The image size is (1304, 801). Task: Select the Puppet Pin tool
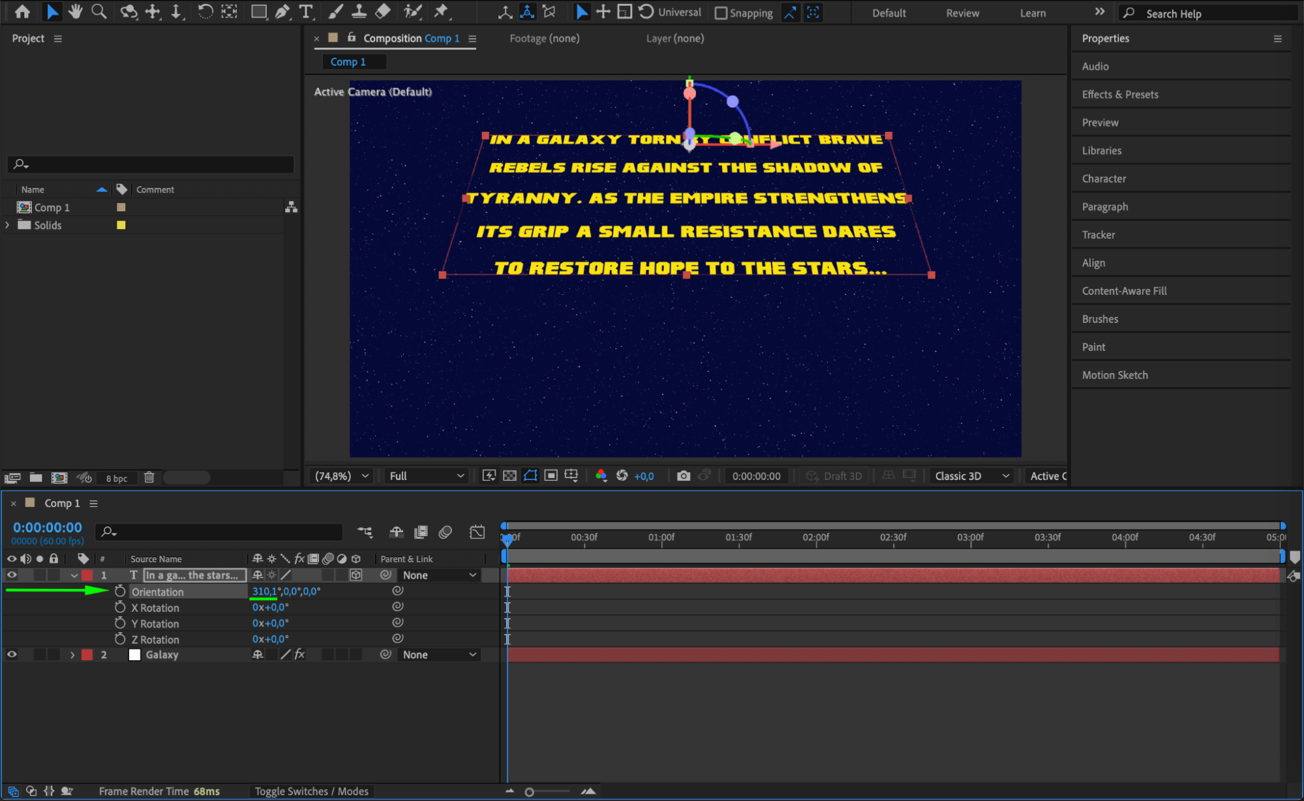[441, 11]
